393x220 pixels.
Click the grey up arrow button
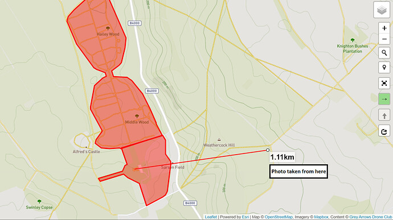coord(384,115)
